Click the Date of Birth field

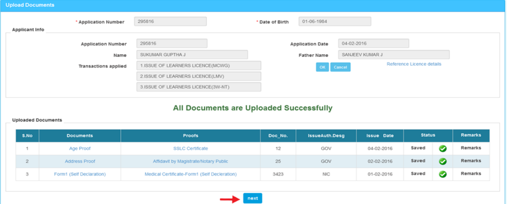point(335,21)
